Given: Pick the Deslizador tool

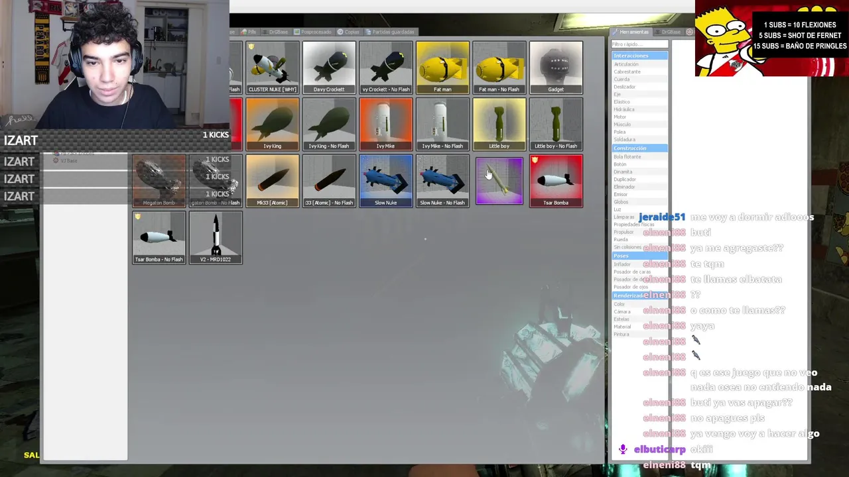Looking at the screenshot, I should tap(625, 87).
